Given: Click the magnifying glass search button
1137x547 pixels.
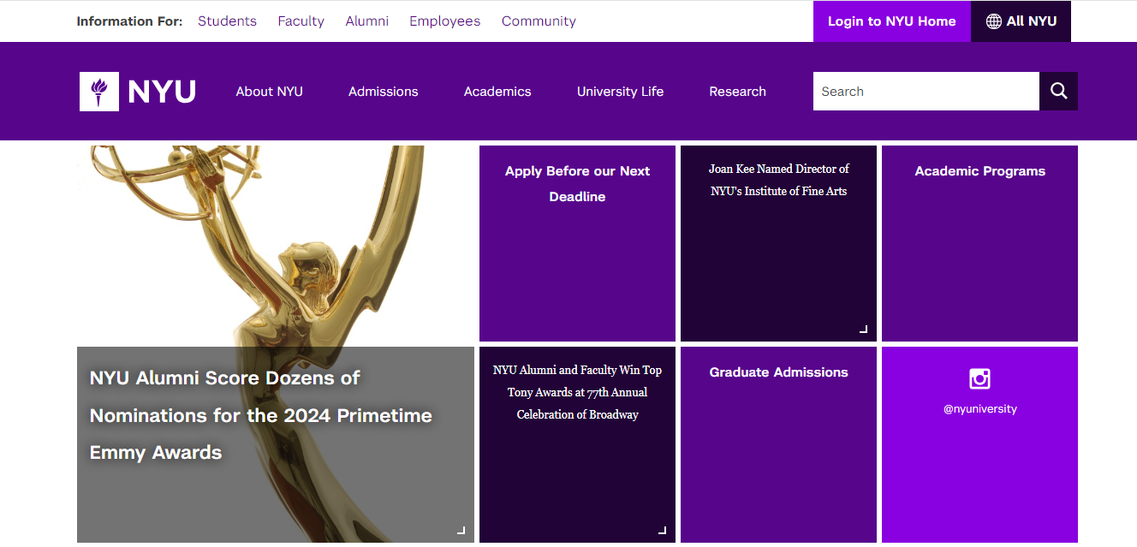Looking at the screenshot, I should point(1058,92).
